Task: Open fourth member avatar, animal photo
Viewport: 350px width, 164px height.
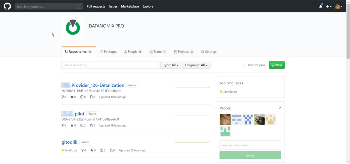Action: [x=259, y=120]
